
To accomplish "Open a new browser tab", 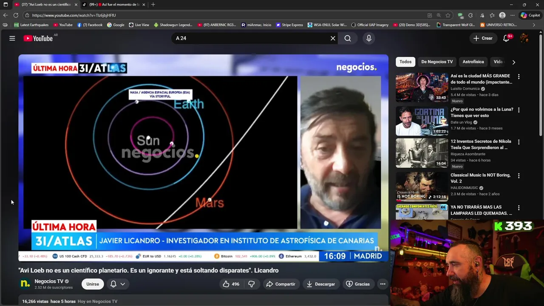I will tap(153, 4).
